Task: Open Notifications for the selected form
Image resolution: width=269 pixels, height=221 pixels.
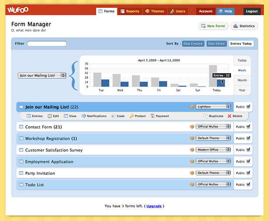Action: [94, 116]
